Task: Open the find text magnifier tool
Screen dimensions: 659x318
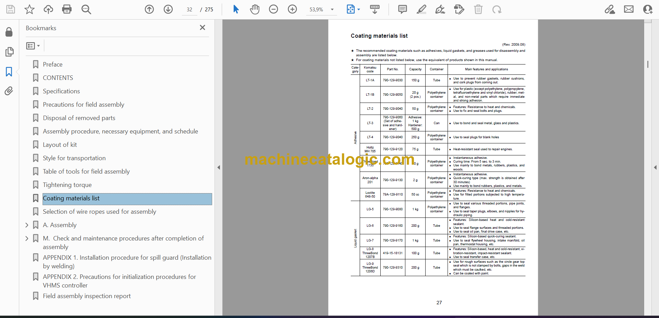Action: 86,9
